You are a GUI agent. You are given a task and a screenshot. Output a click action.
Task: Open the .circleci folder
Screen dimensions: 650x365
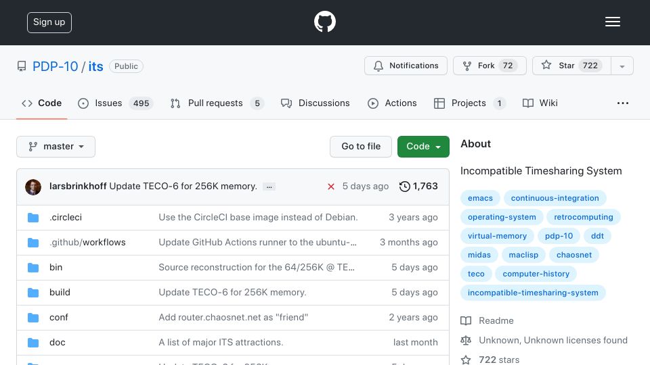tap(66, 217)
